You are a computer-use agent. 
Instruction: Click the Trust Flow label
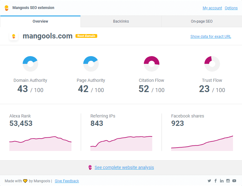pos(212,80)
